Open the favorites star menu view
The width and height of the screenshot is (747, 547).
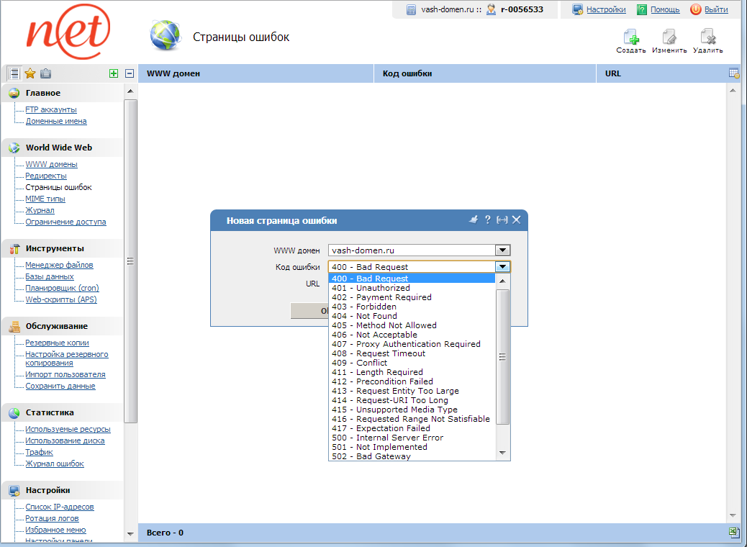coord(30,73)
